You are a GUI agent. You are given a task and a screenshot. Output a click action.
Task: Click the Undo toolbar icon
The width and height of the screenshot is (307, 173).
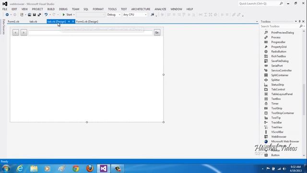[46, 15]
